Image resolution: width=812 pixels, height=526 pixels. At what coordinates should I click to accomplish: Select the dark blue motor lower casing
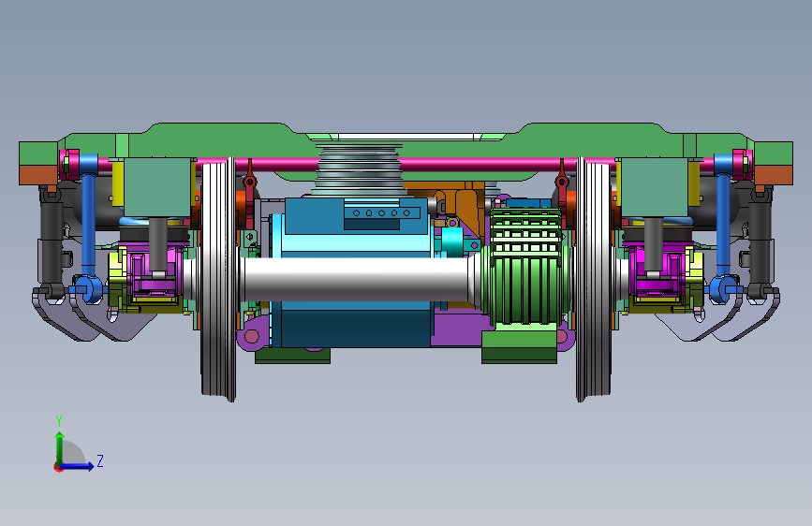(x=356, y=324)
